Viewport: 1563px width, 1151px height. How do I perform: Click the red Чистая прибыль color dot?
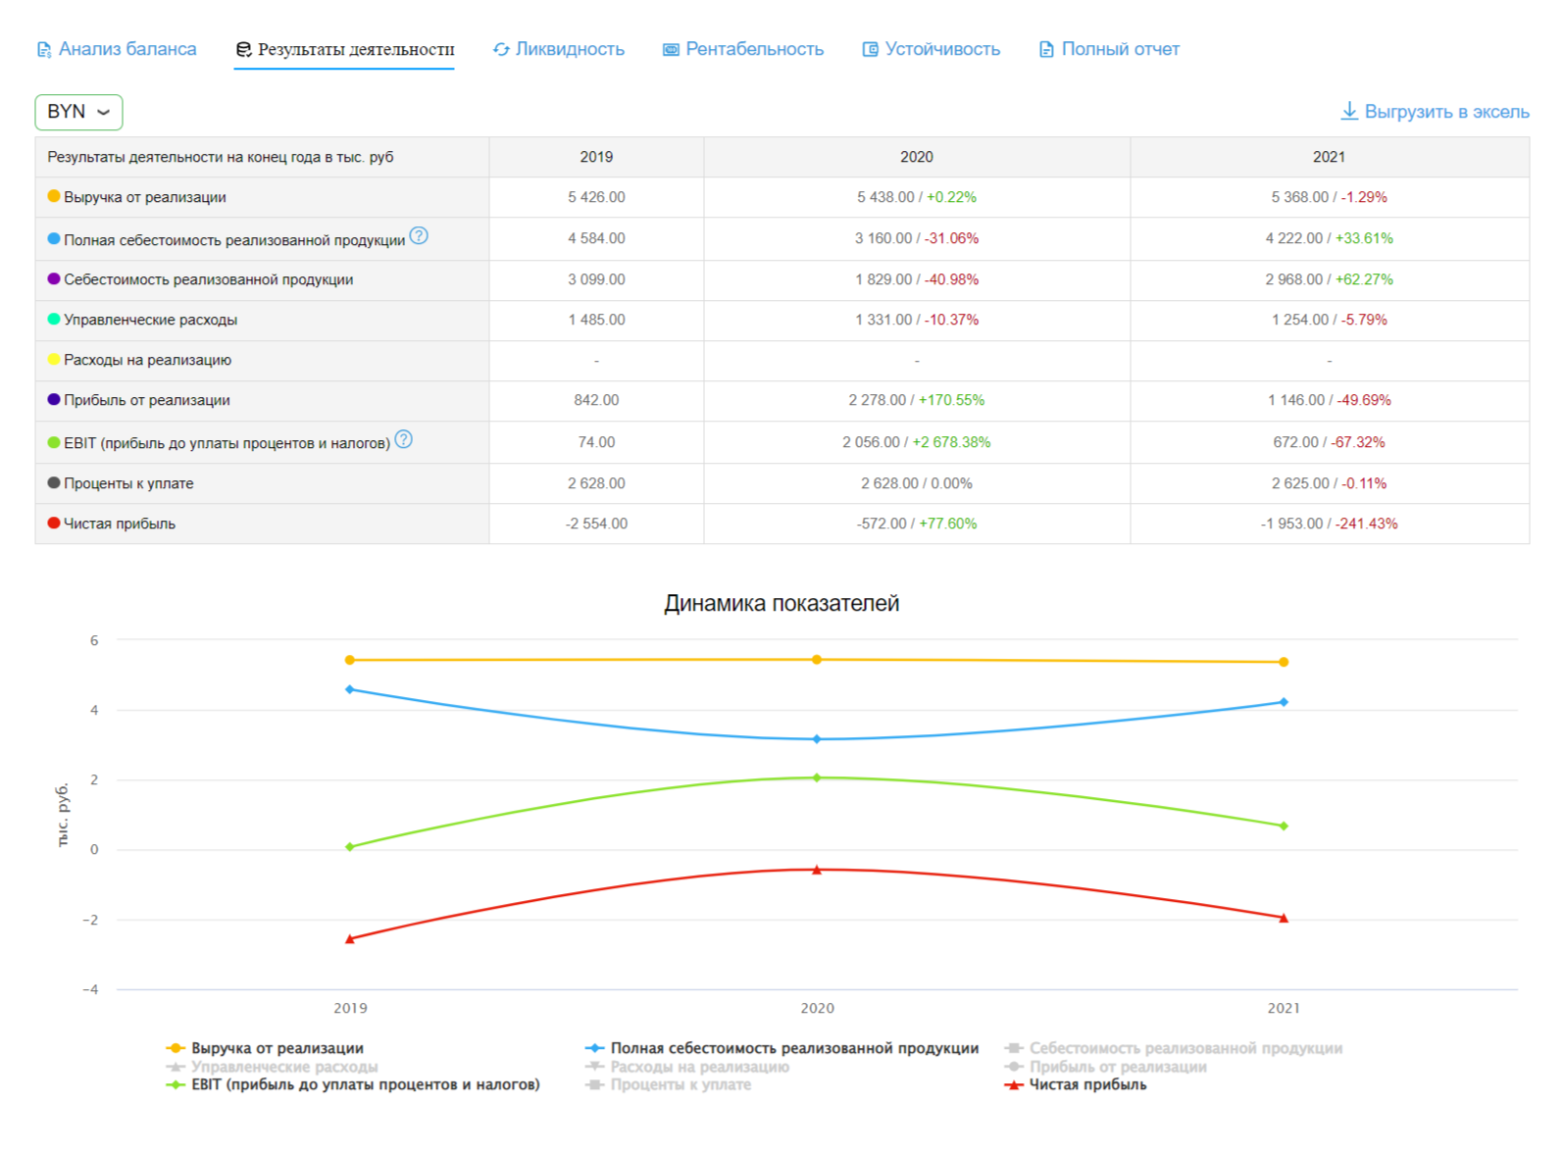tap(54, 523)
